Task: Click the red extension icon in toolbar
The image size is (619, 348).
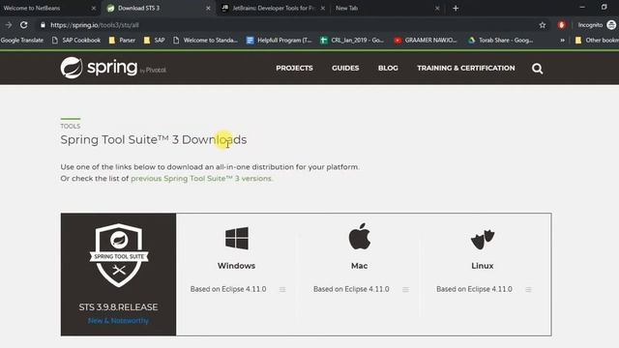Action: click(x=561, y=25)
